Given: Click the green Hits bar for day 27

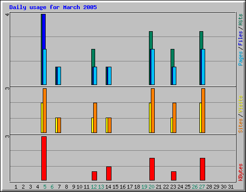Looking at the screenshot, I should [x=201, y=40].
